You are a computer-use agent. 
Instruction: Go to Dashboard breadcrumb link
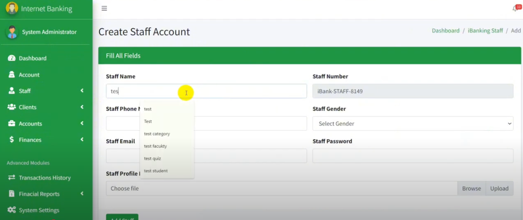click(445, 31)
